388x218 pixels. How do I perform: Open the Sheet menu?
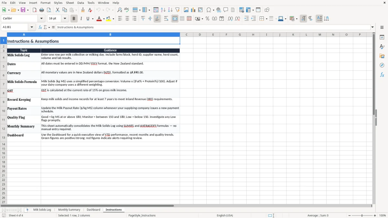click(x=70, y=3)
